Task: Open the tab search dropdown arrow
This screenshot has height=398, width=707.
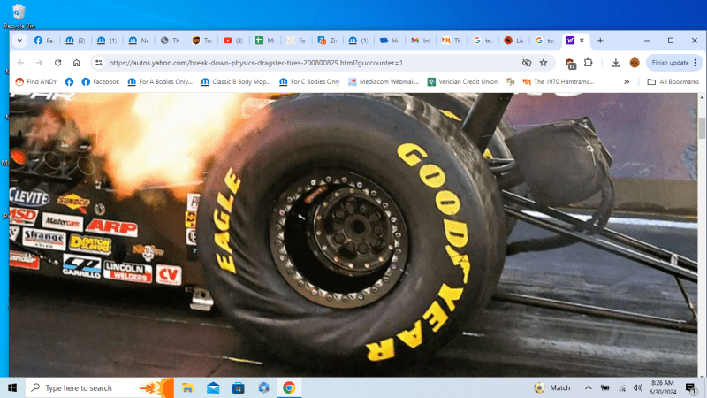Action: click(x=19, y=41)
